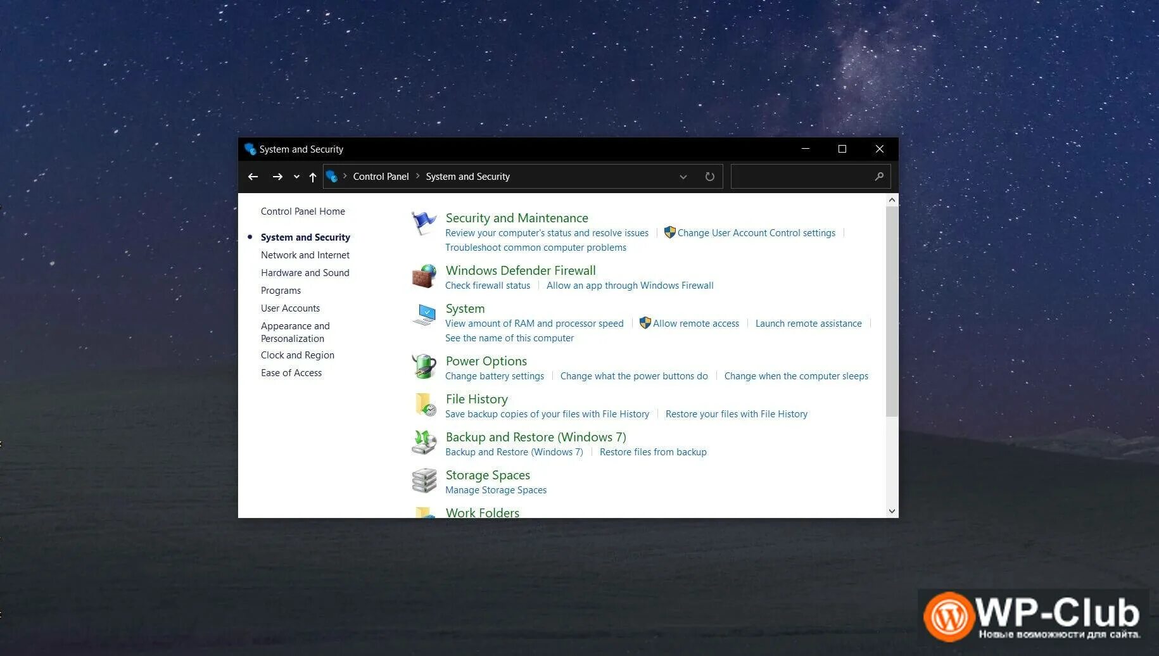The height and width of the screenshot is (656, 1159).
Task: Open the recent locations dropdown arrow
Action: (x=296, y=177)
